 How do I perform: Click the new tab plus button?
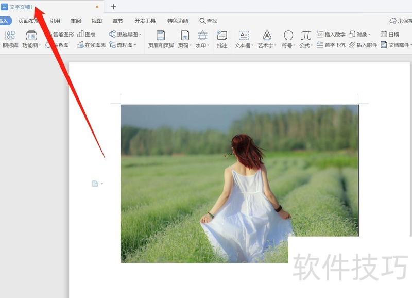113,7
